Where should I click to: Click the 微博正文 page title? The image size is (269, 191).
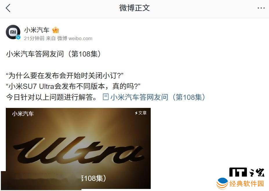[134, 8]
